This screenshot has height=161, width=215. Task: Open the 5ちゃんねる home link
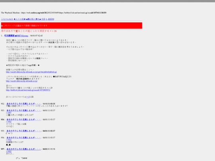coord(7,19)
